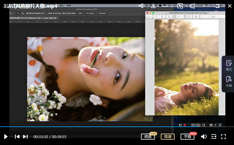Viewport: 234px width, 145px height.
Task: Click the Fit Screen button in Photoshop
Action: 90,13
